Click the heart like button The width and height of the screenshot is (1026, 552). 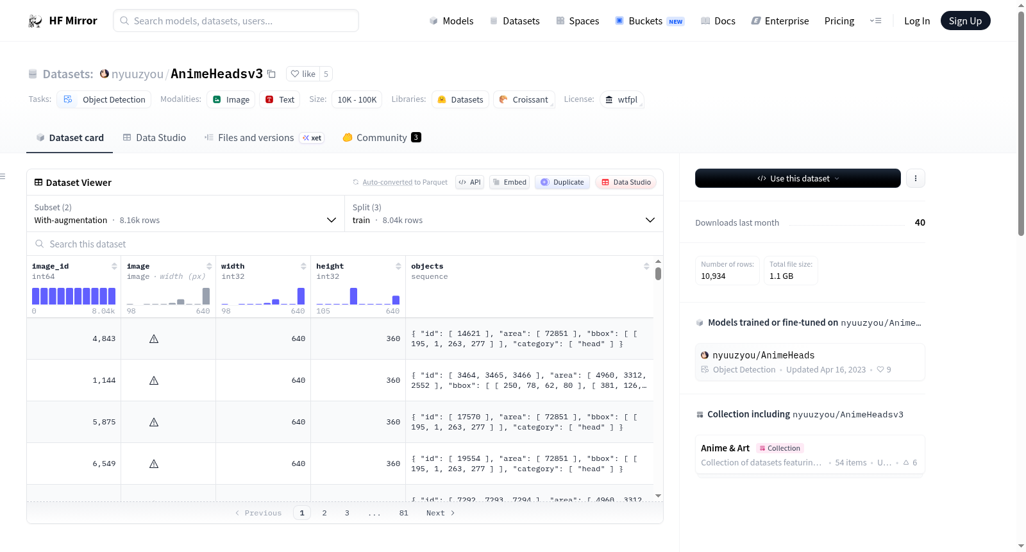[303, 74]
